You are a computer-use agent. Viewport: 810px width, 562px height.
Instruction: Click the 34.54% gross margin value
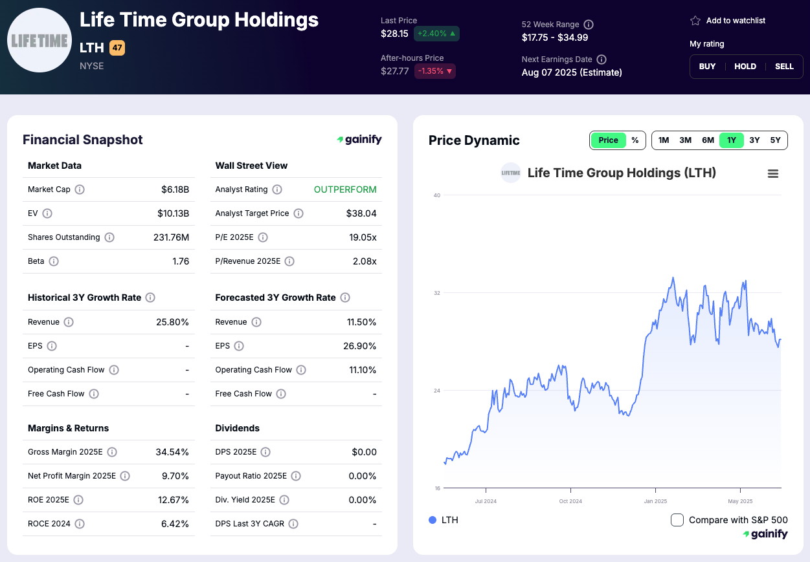[172, 452]
